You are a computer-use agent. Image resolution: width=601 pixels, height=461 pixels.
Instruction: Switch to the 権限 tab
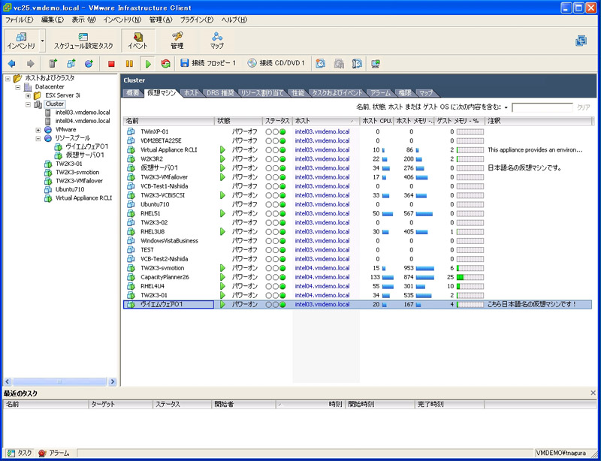(x=405, y=93)
